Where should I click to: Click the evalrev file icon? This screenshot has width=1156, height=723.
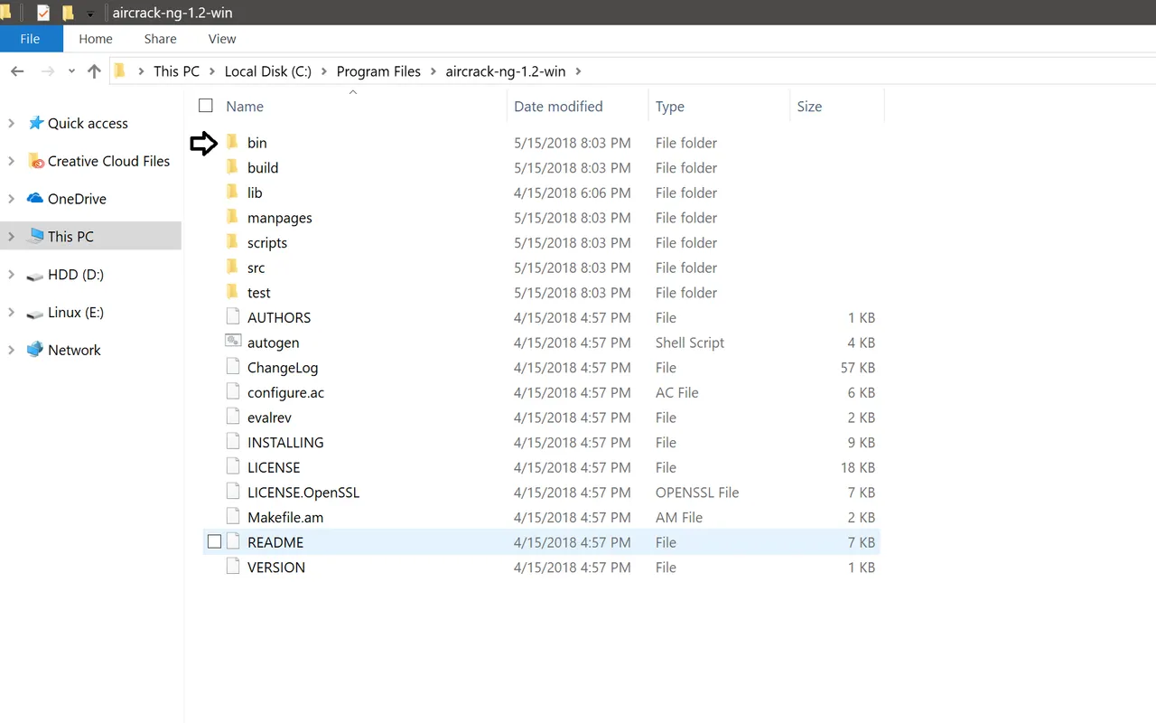233,417
